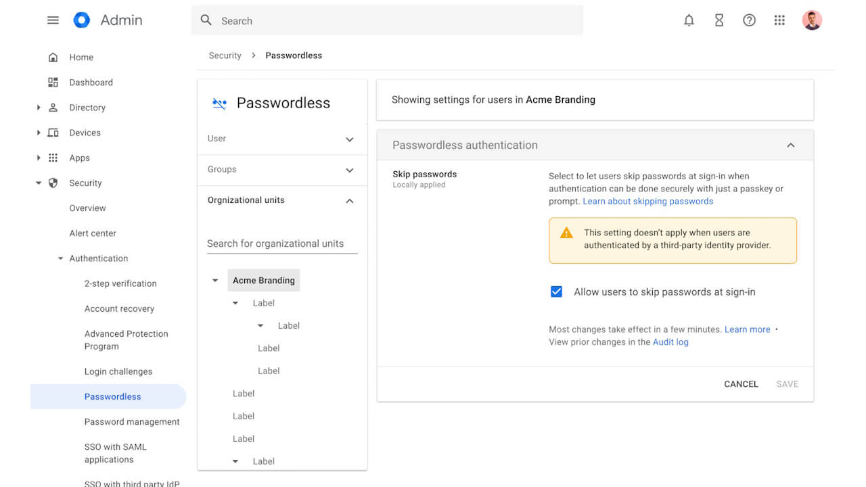
Task: Click the Passwordless passkey icon
Action: tap(219, 103)
